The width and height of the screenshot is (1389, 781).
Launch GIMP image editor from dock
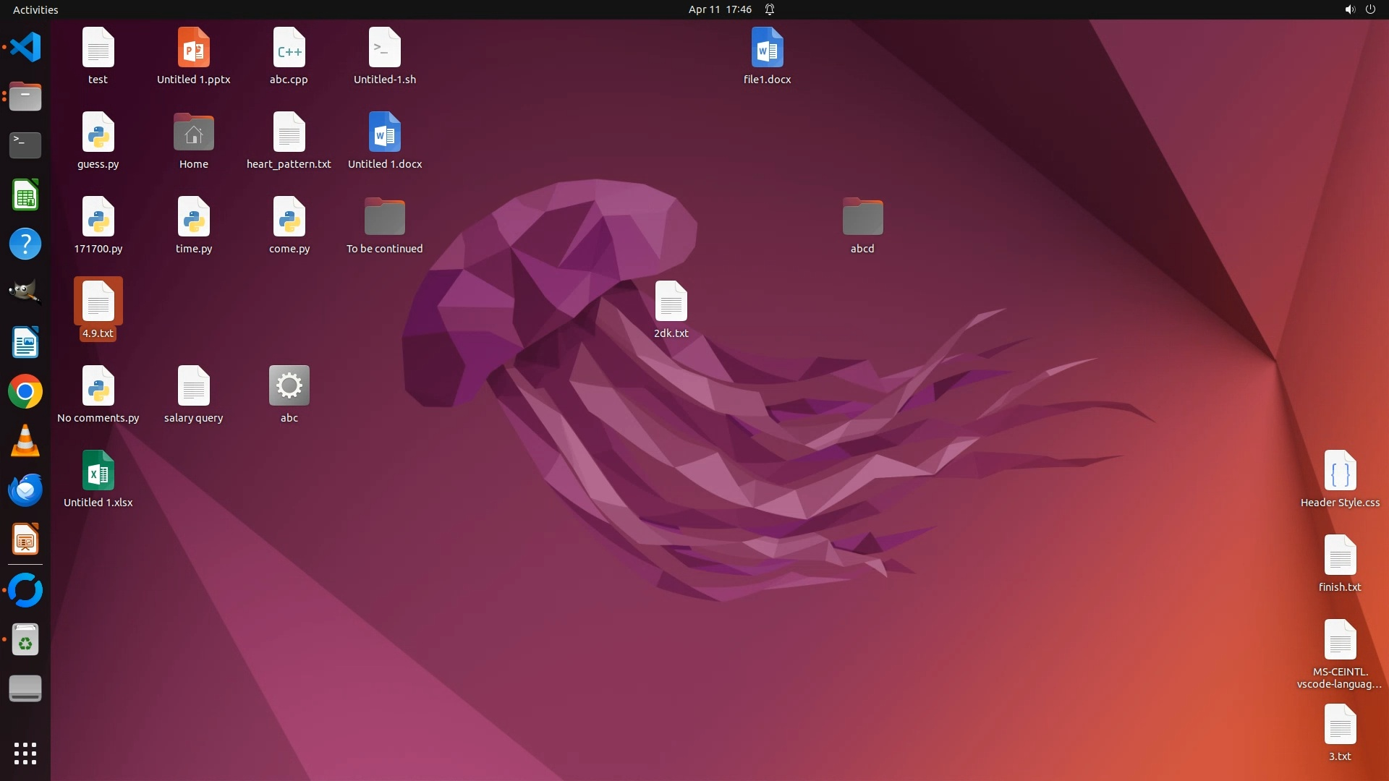click(25, 292)
